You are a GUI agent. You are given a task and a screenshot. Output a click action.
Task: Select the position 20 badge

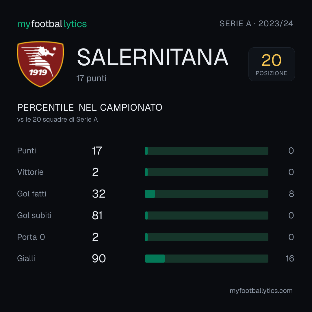pos(271,64)
